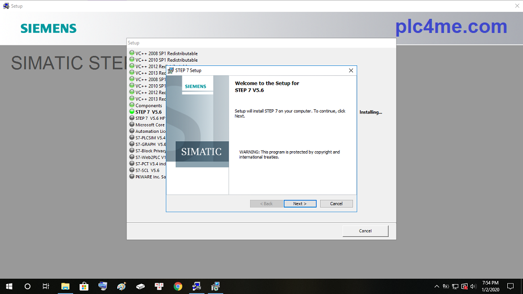
Task: Click Cancel at the bottom of the Setup window
Action: pos(365,231)
